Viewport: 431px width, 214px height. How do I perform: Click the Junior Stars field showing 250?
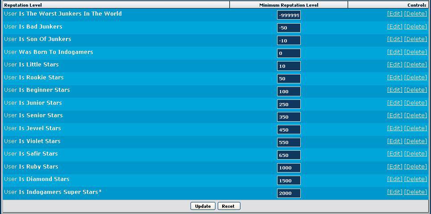[289, 104]
